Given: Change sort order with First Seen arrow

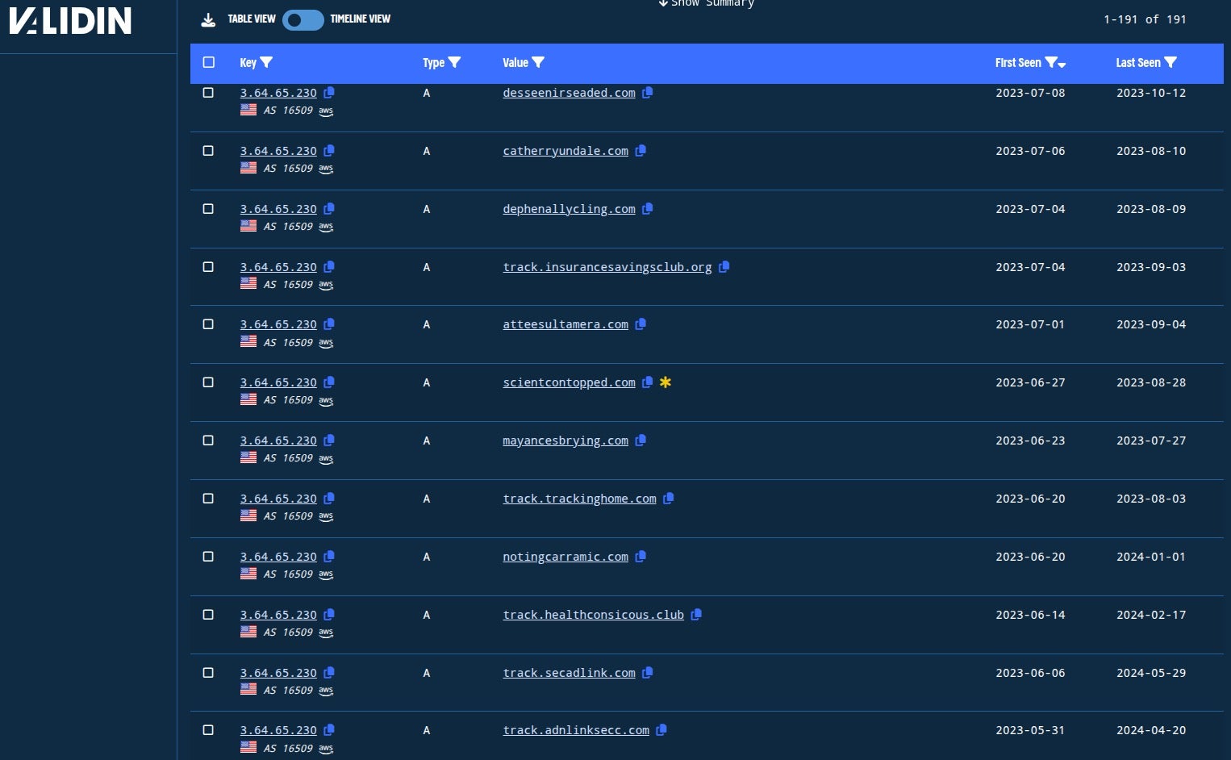Looking at the screenshot, I should (1062, 65).
